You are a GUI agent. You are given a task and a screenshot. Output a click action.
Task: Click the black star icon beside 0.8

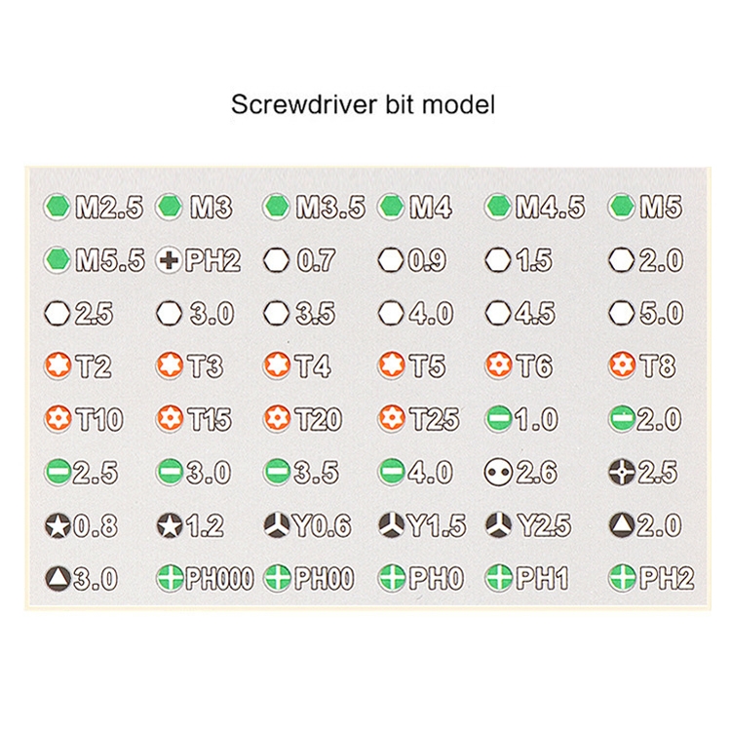pos(58,525)
